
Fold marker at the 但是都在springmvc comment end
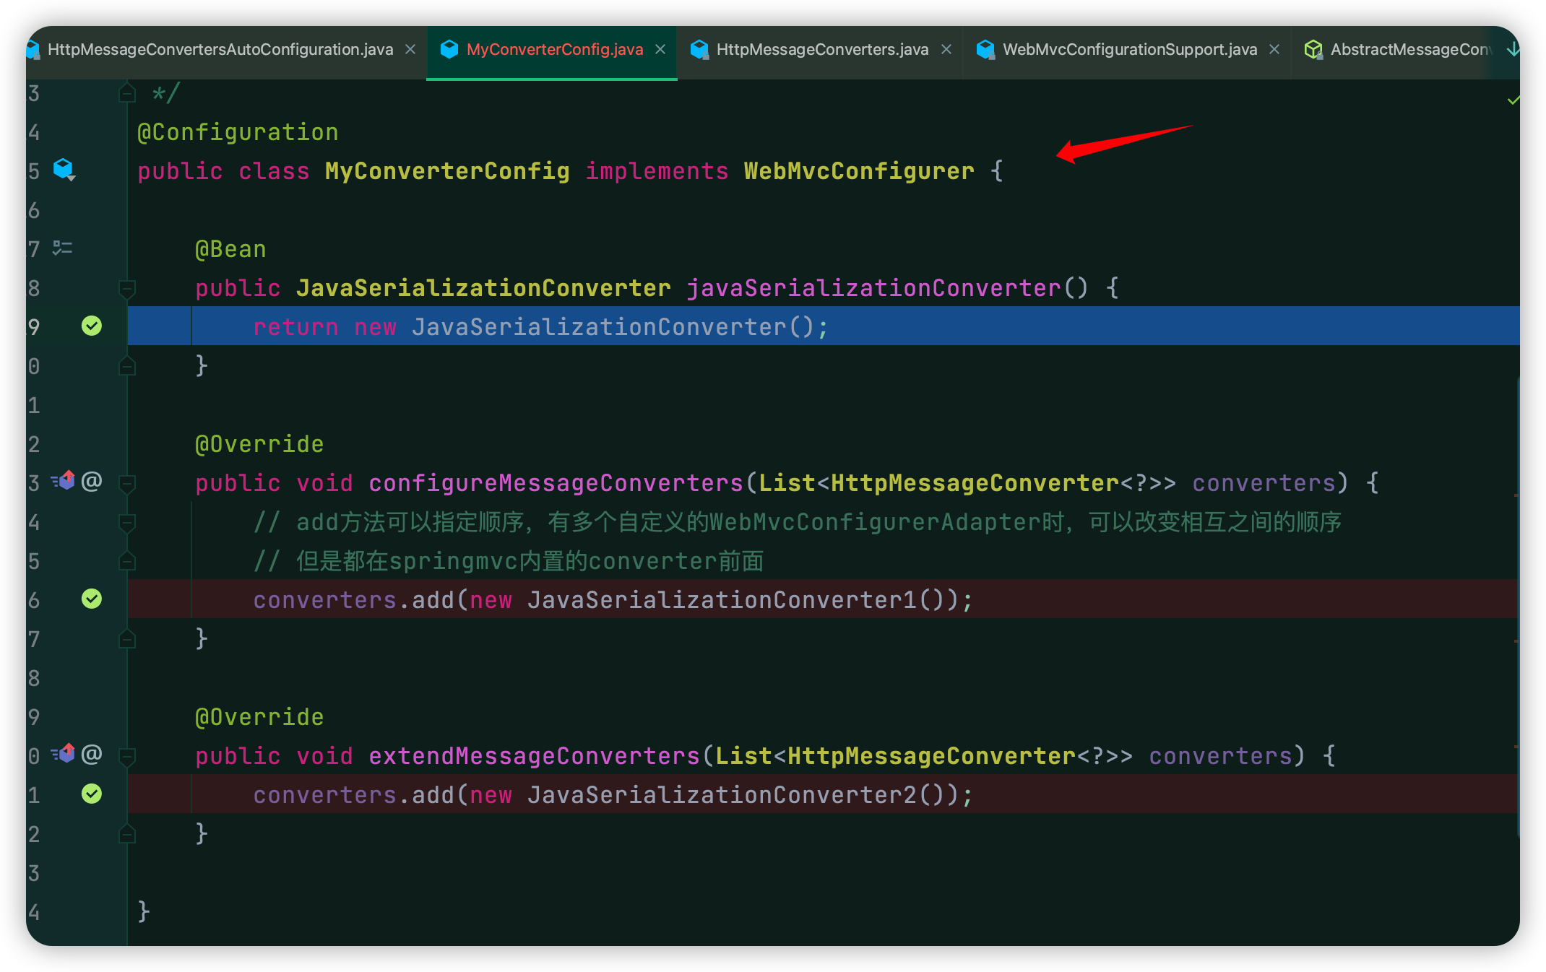(x=127, y=561)
